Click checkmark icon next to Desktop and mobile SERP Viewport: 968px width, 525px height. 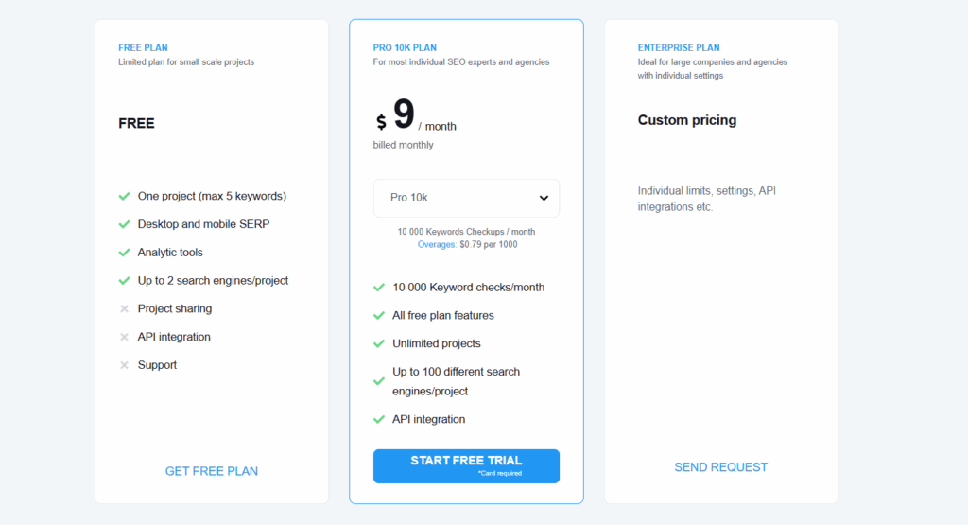coord(124,224)
